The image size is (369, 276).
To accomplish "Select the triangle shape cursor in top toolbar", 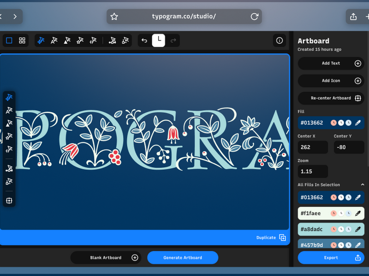I will (67, 40).
